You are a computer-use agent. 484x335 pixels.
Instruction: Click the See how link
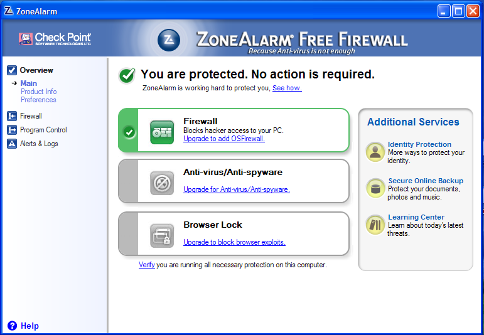click(287, 88)
